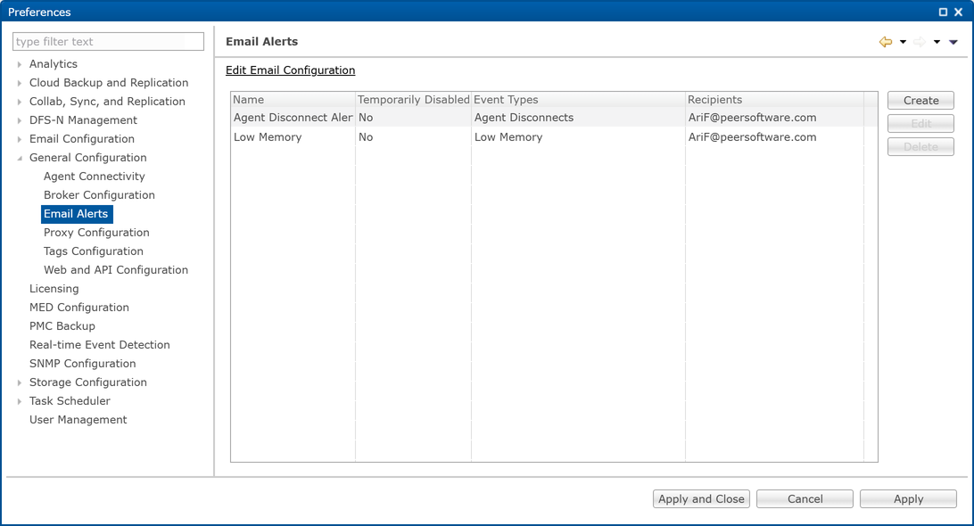974x526 pixels.
Task: Expand Cloud Backup and Replication node
Action: [x=20, y=83]
